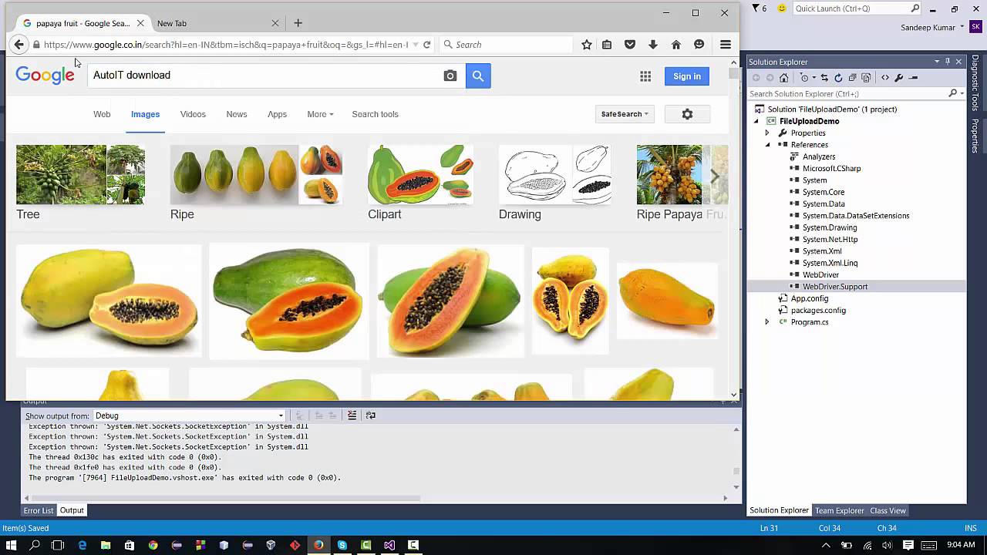Collapse the References node

click(767, 145)
